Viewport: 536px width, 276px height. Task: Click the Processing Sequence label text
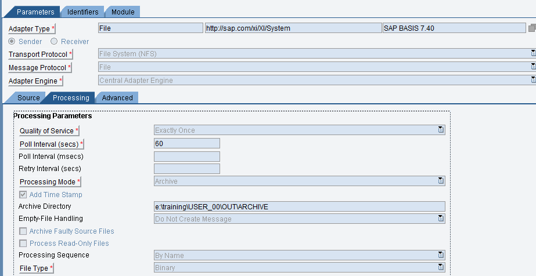click(x=53, y=255)
